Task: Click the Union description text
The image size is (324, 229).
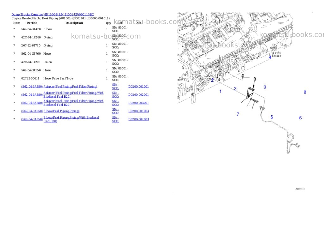Action: coord(47,62)
